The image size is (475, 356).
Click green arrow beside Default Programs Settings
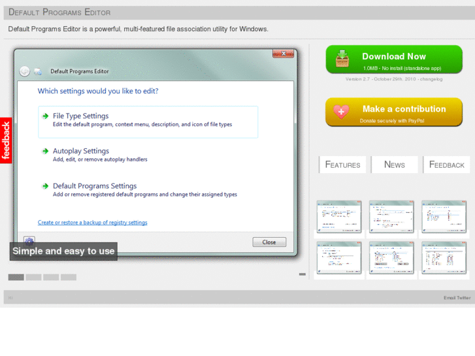(x=46, y=186)
